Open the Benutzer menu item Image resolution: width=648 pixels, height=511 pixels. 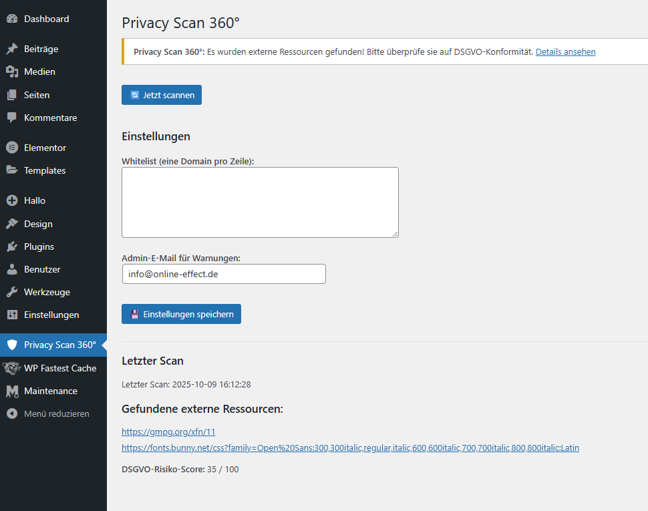(42, 269)
